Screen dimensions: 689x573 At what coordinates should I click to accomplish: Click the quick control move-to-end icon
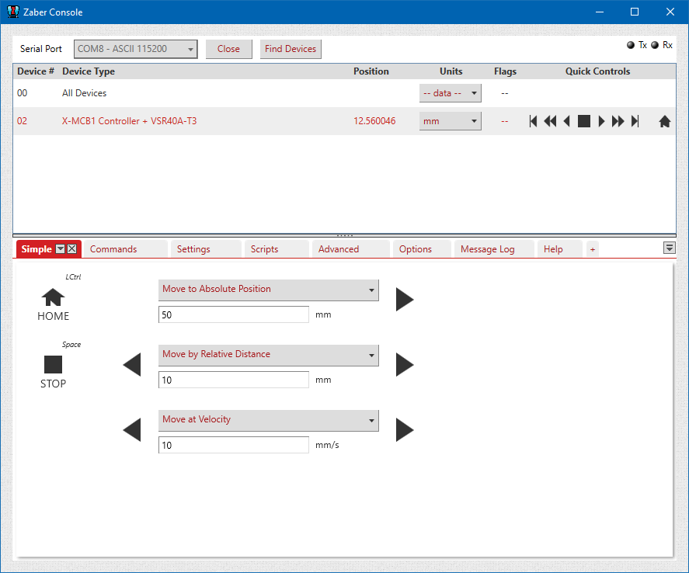635,121
